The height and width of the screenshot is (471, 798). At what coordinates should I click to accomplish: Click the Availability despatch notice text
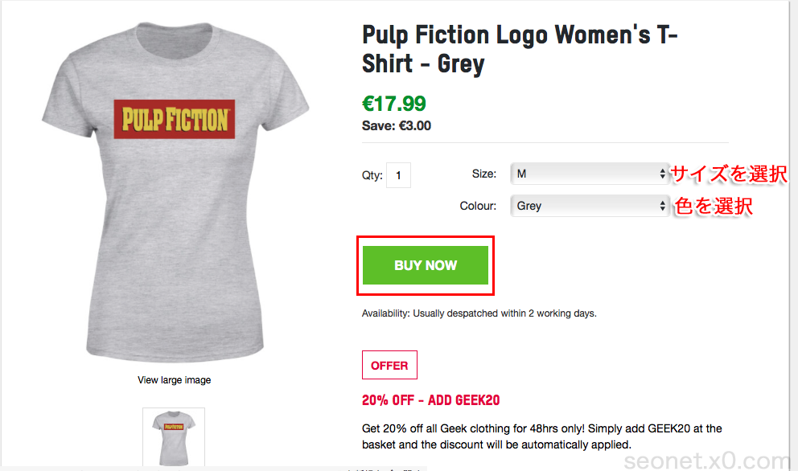click(x=479, y=313)
